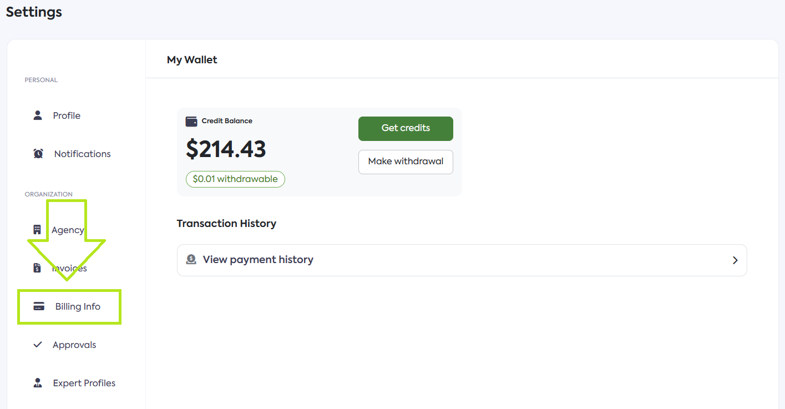Expand the payment history chevron arrow
This screenshot has height=409, width=785.
tap(735, 260)
